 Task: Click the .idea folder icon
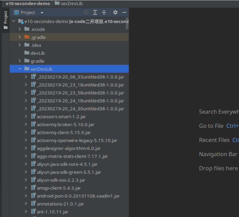pyautogui.click(x=27, y=45)
